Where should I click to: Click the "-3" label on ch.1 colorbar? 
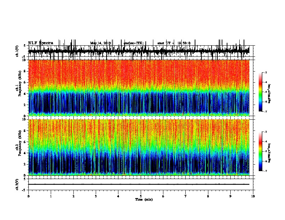click(x=265, y=72)
